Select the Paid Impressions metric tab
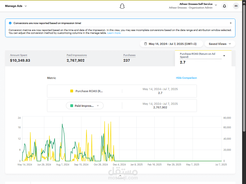Screen dimensions: 246x184 (x=90, y=58)
